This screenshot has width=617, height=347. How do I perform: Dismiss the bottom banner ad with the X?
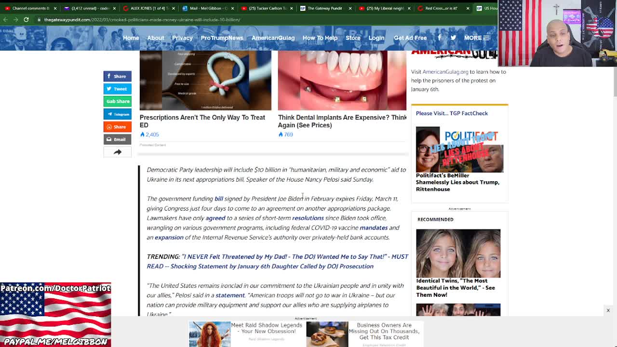(608, 310)
